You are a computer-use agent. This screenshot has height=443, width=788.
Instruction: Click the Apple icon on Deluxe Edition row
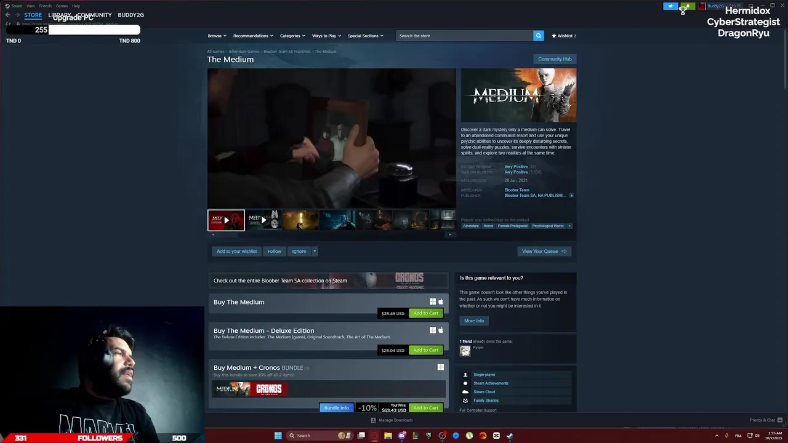pyautogui.click(x=440, y=330)
